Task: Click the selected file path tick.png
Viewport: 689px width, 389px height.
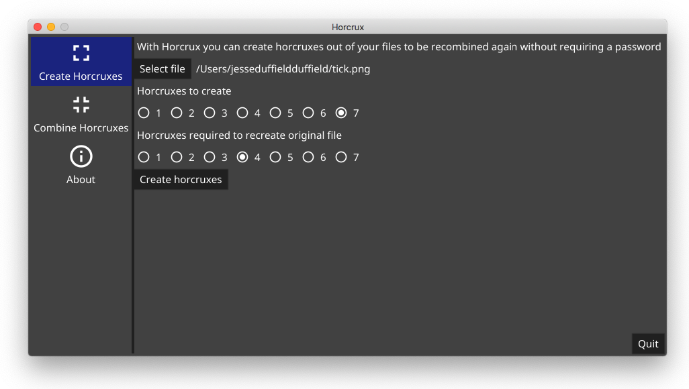Action: 283,69
